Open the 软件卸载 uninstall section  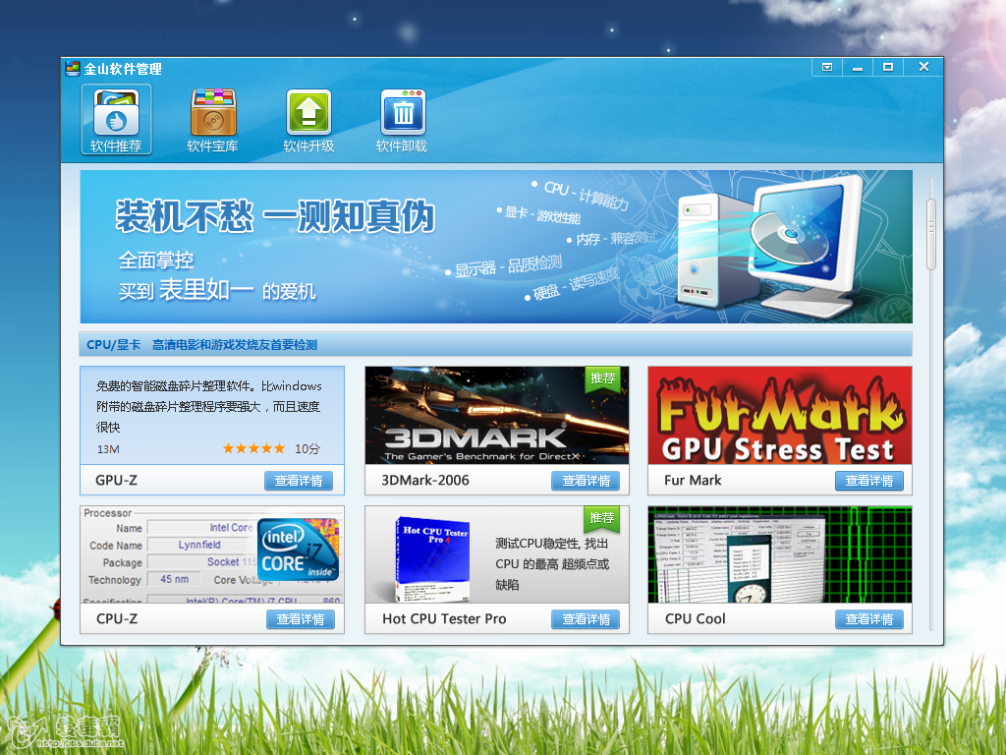click(402, 119)
